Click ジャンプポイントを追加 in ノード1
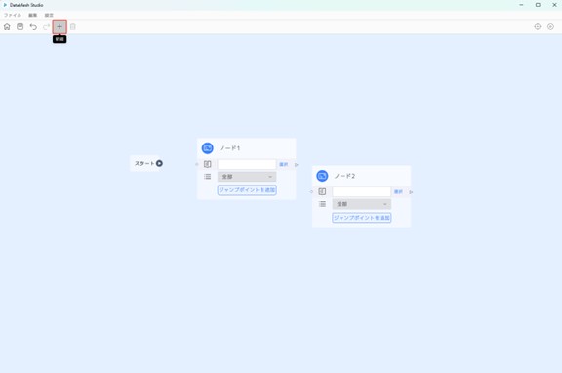 (x=247, y=190)
